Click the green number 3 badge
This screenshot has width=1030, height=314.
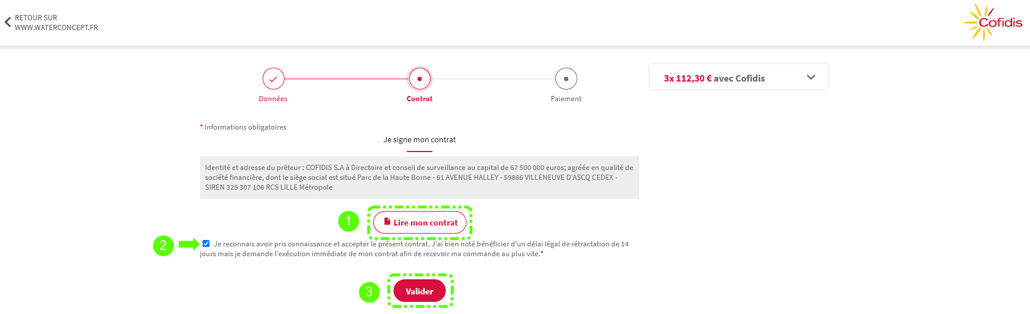coord(369,292)
